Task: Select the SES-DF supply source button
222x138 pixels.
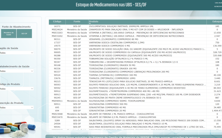Action: point(24,33)
